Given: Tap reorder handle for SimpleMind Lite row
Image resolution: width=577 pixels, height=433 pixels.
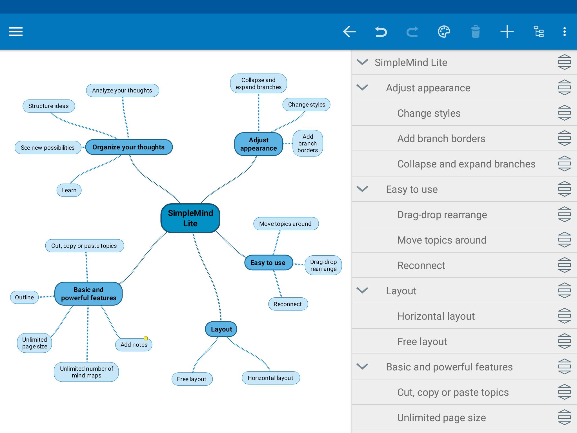Looking at the screenshot, I should coord(564,62).
